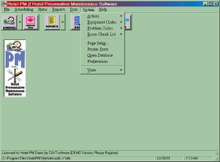Screen dimensions: 220x162
Task: Expand the Equipment Codes submenu
Action: 103,22
